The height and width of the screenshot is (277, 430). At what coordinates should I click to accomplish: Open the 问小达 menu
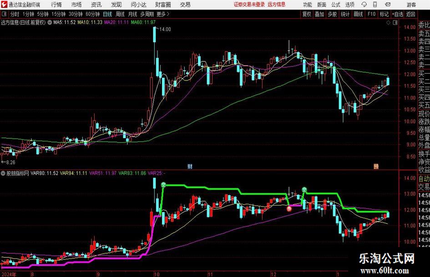[x=138, y=5]
